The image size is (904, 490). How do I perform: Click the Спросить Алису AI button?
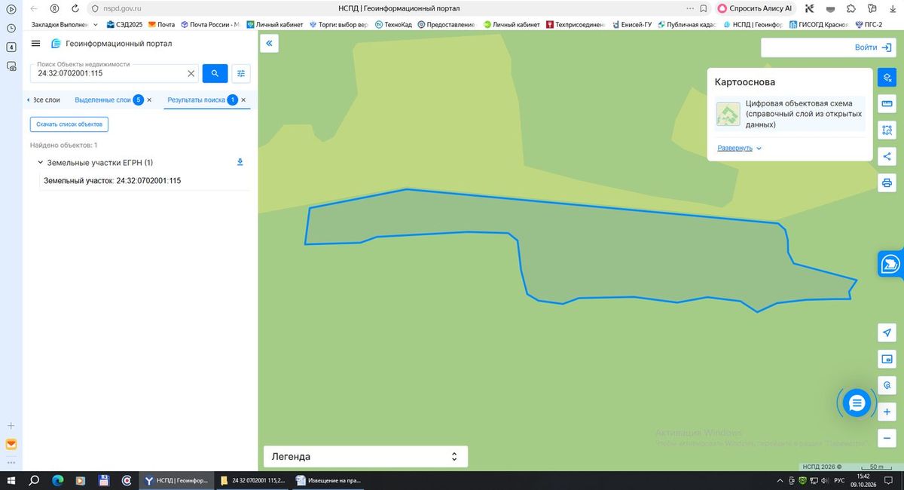(756, 8)
